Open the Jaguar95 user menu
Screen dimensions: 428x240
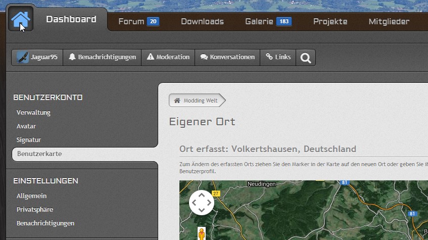pos(37,57)
